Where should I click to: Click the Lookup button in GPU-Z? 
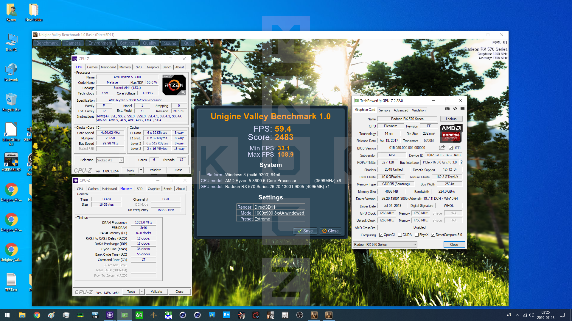click(451, 119)
